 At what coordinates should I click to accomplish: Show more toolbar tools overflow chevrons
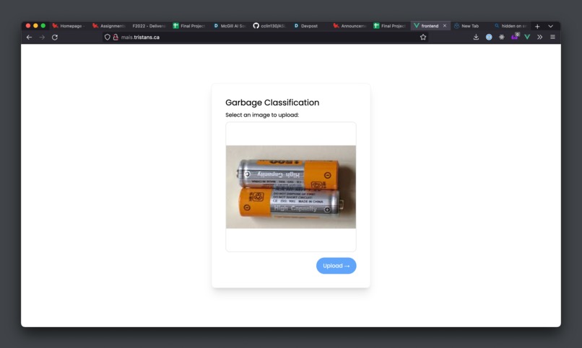[x=539, y=37]
